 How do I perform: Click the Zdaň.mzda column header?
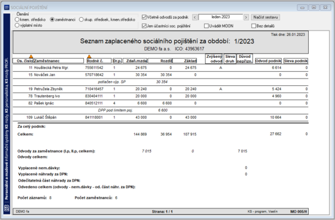135,61
